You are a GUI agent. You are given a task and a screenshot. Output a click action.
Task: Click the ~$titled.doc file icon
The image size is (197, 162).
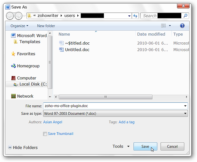tap(61, 43)
